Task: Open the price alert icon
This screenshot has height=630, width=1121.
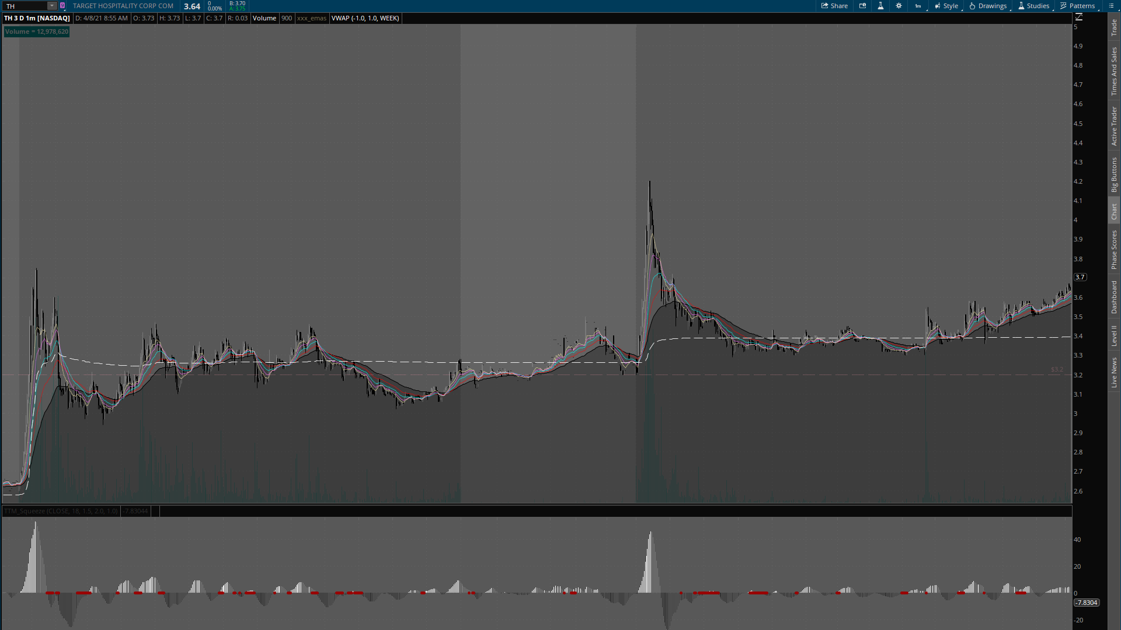Action: click(x=862, y=6)
